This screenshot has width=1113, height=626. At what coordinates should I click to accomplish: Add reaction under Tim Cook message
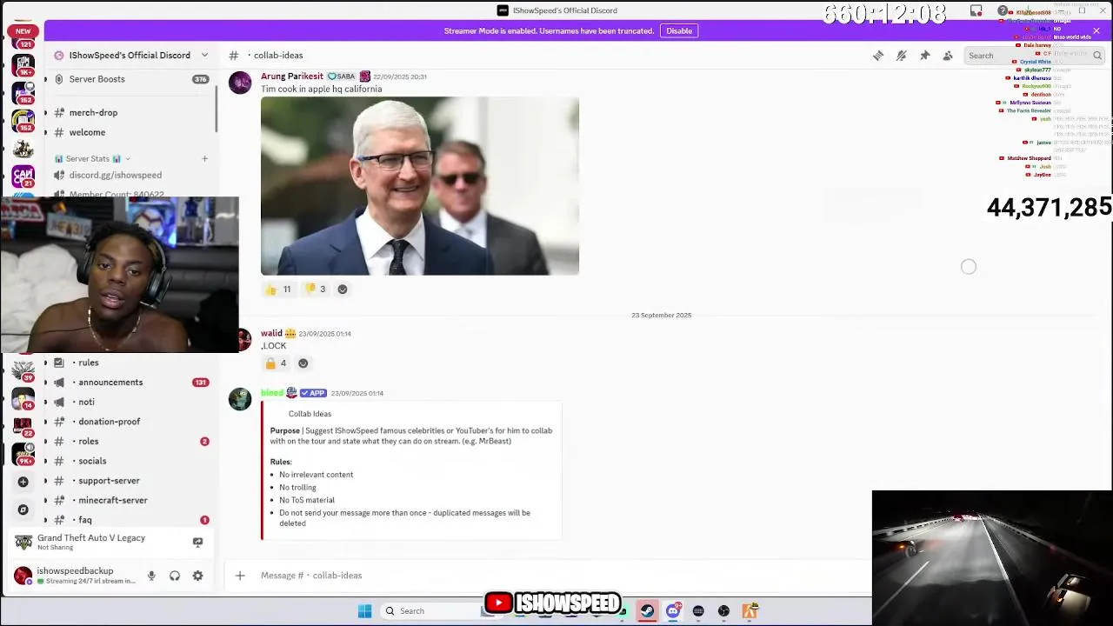(x=343, y=290)
